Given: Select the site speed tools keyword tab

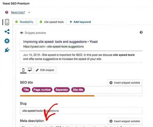Looking at the screenshot, I should 52,22.
